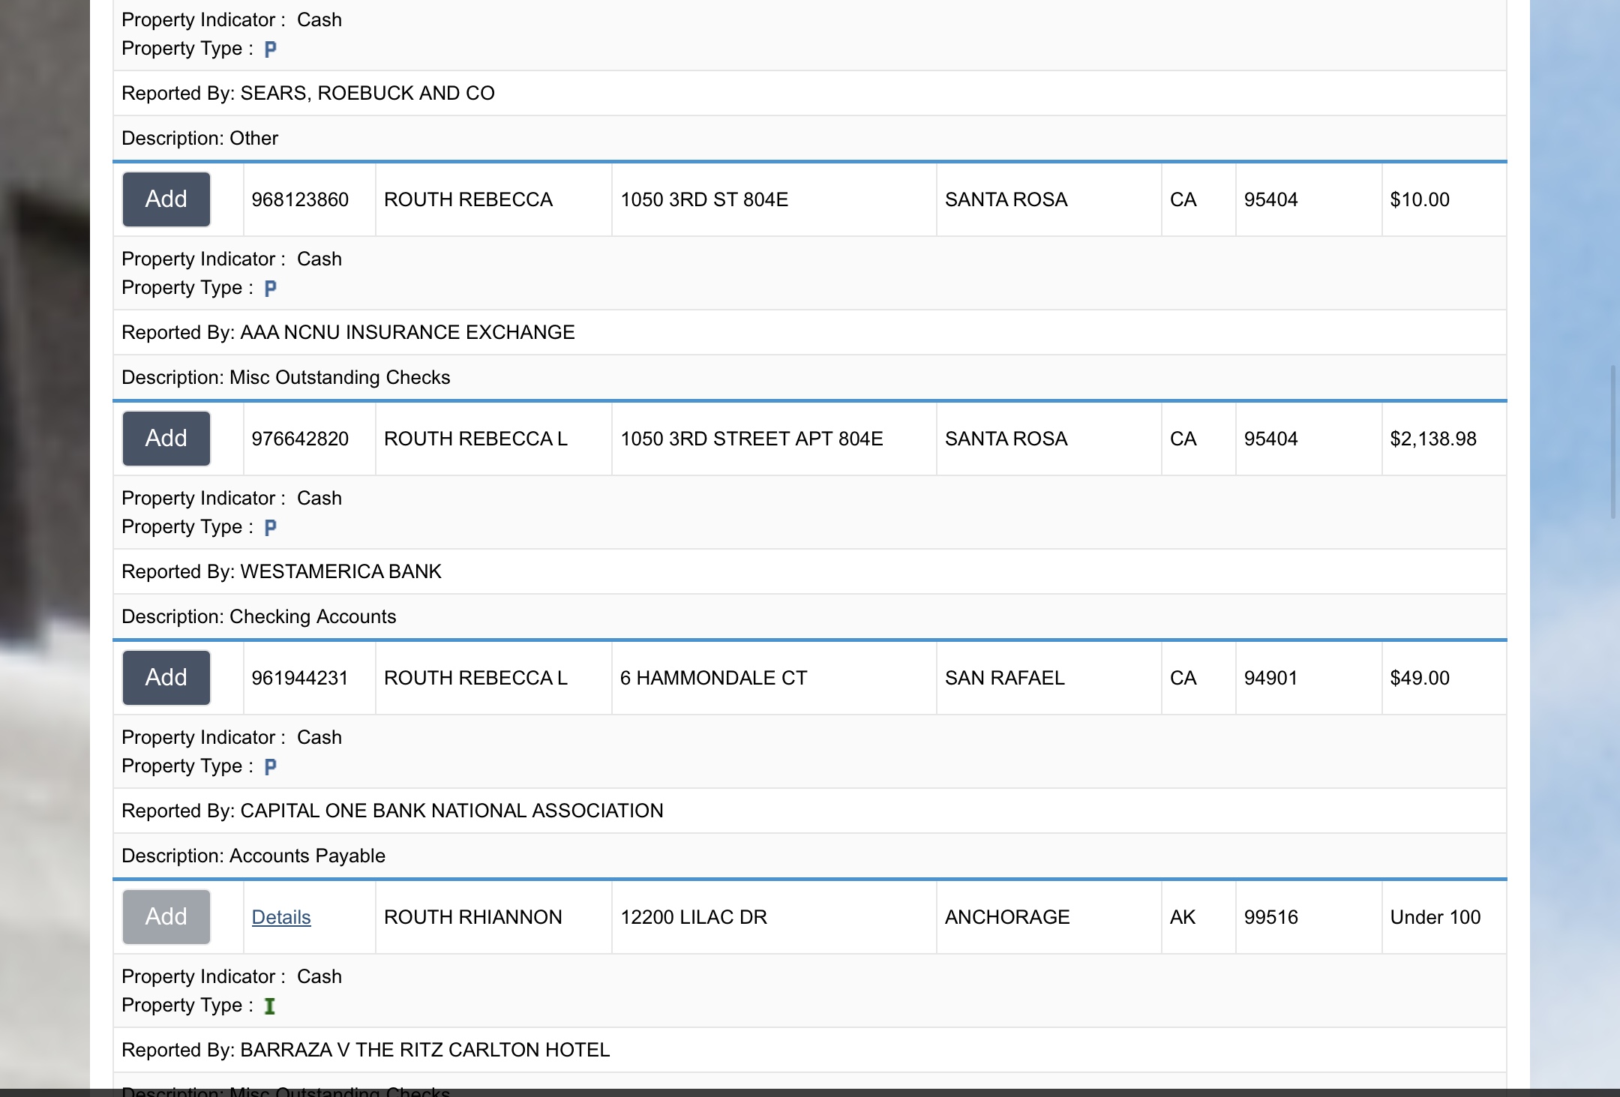
Task: Click zip code 99516
Action: pos(1270,917)
